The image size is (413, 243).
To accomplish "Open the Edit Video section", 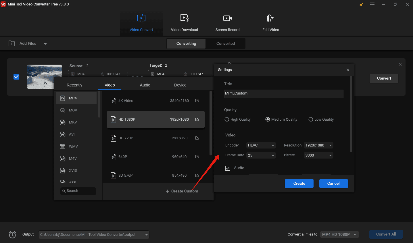I will [x=270, y=23].
